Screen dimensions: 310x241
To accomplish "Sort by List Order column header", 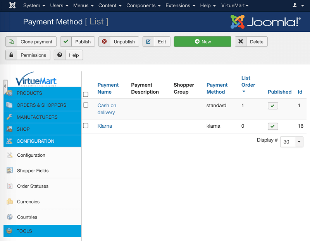I will point(248,82).
